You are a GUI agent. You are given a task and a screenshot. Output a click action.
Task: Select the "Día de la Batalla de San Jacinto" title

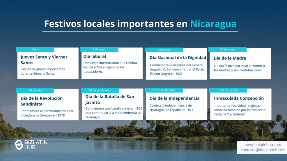tap(110, 100)
